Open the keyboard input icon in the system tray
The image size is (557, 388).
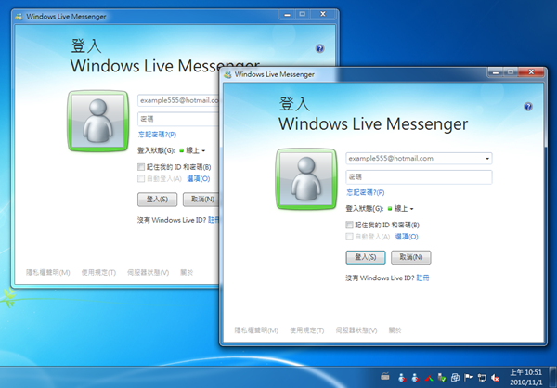[384, 377]
